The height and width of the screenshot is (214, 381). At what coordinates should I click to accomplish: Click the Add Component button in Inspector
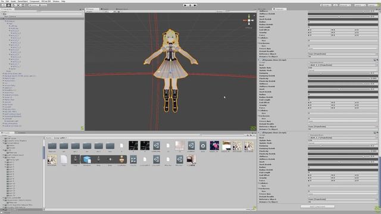point(317,206)
